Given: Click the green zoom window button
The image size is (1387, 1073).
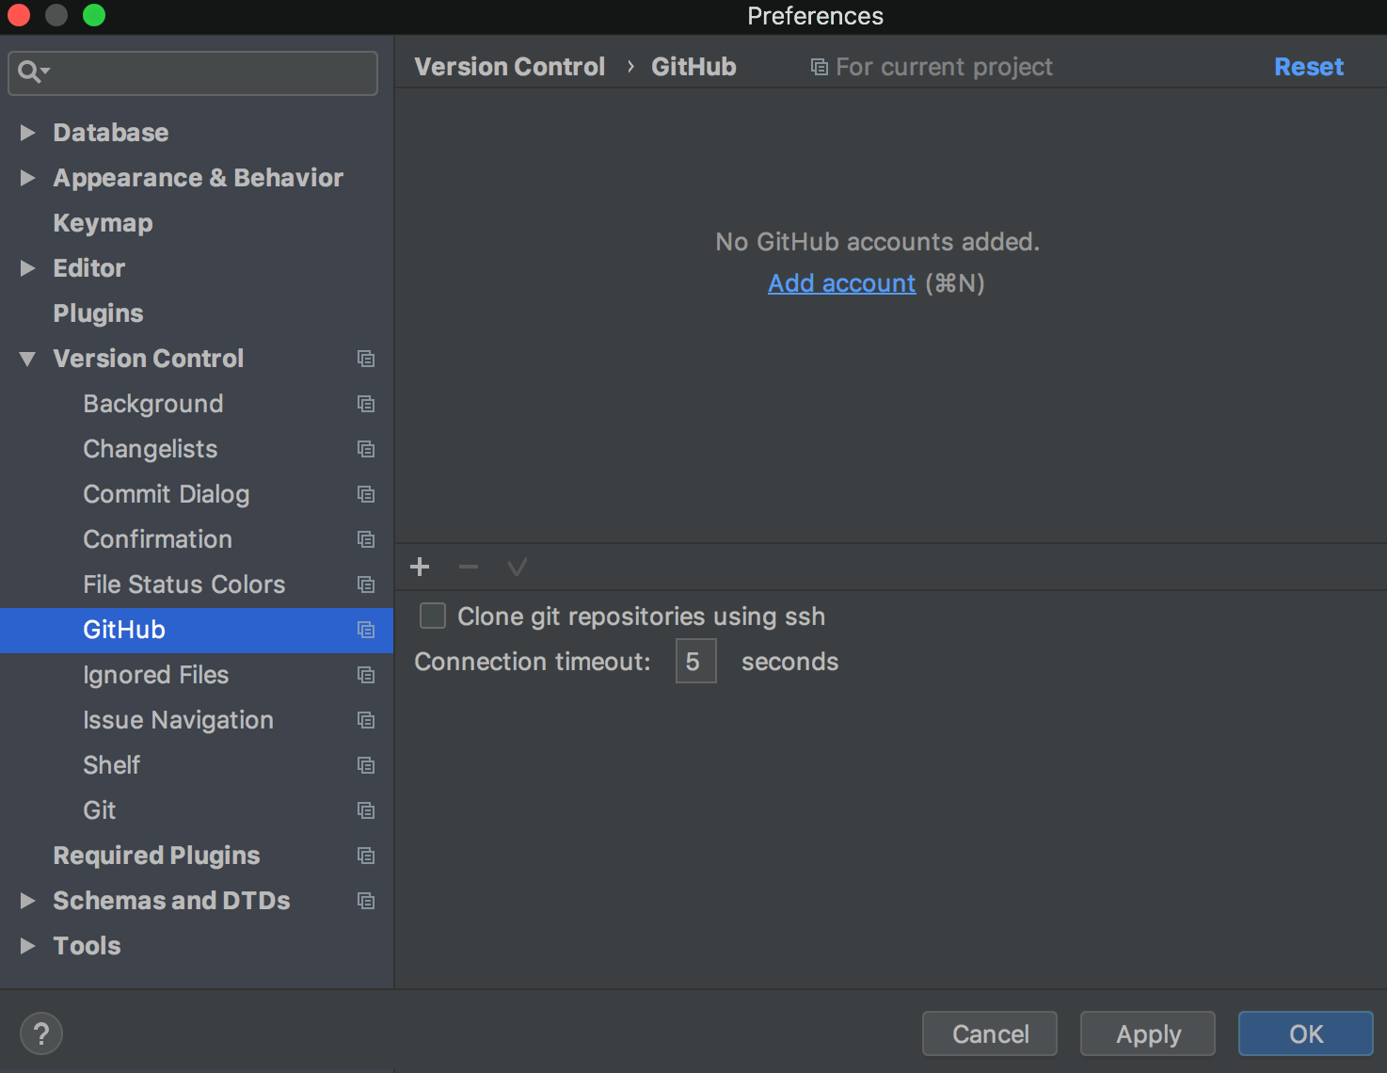Looking at the screenshot, I should 94,15.
